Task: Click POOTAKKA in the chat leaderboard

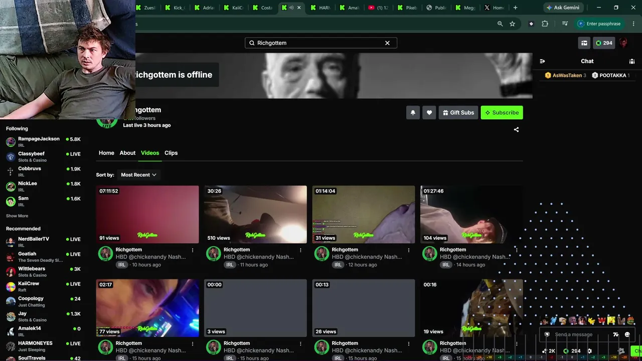Action: (x=613, y=75)
